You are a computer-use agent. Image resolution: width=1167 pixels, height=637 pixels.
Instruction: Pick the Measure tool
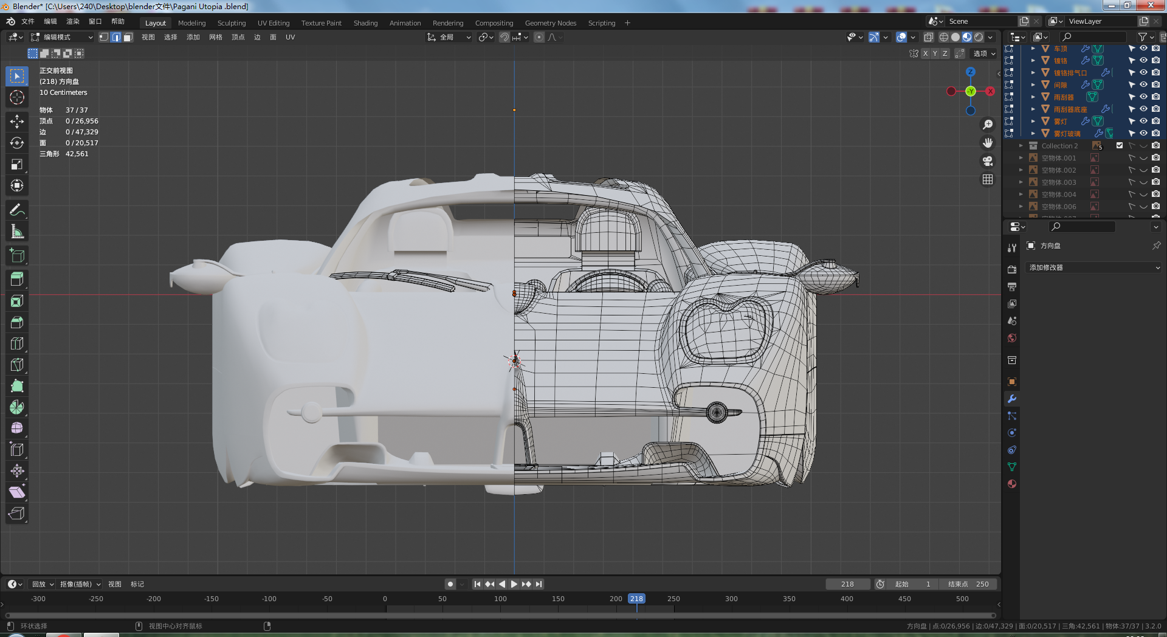point(17,232)
